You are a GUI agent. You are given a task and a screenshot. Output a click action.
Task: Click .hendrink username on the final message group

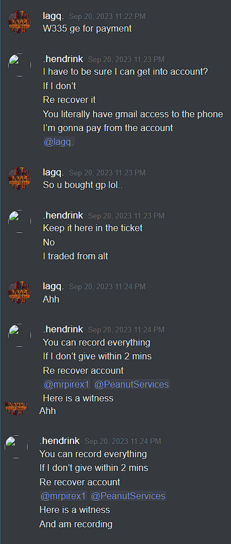click(x=59, y=440)
